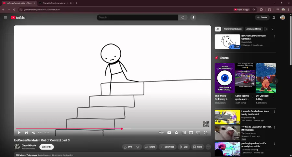Click the YouTube search field
Image resolution: width=292 pixels, height=157 pixels.
click(x=138, y=18)
